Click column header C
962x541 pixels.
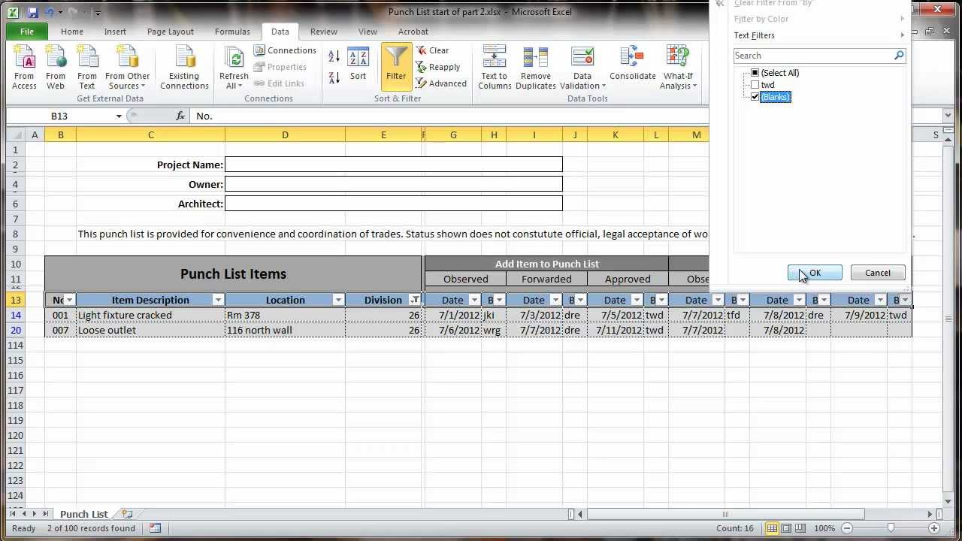point(150,134)
